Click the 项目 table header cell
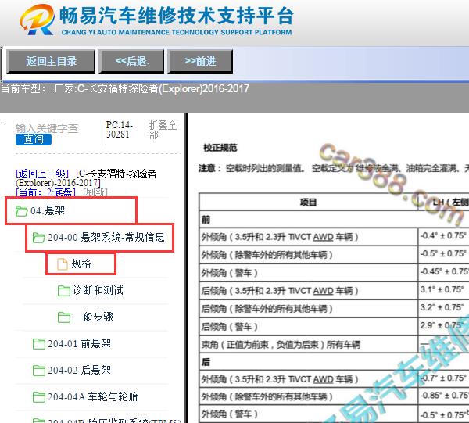The width and height of the screenshot is (469, 423). click(x=309, y=203)
